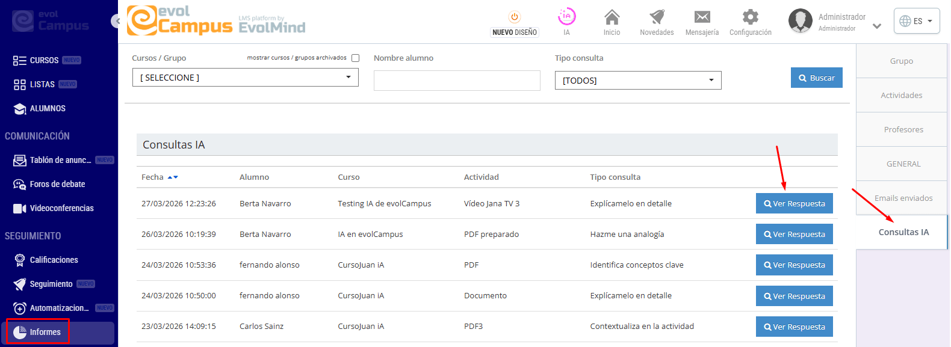951x347 pixels.
Task: Click Hazme una analogía cell
Action: (x=627, y=235)
